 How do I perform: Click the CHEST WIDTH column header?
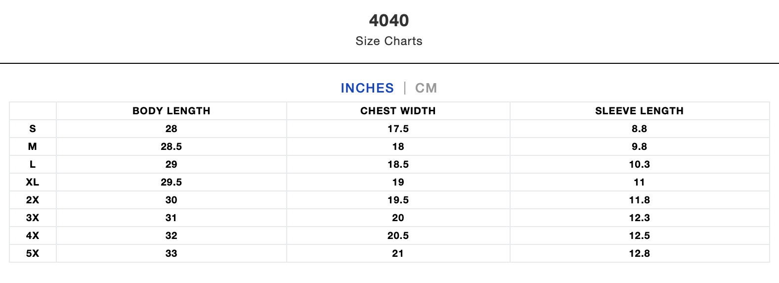pos(398,111)
